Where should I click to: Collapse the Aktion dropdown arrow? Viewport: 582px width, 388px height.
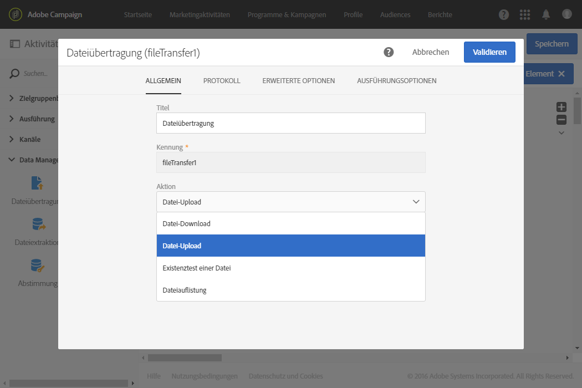(x=416, y=202)
